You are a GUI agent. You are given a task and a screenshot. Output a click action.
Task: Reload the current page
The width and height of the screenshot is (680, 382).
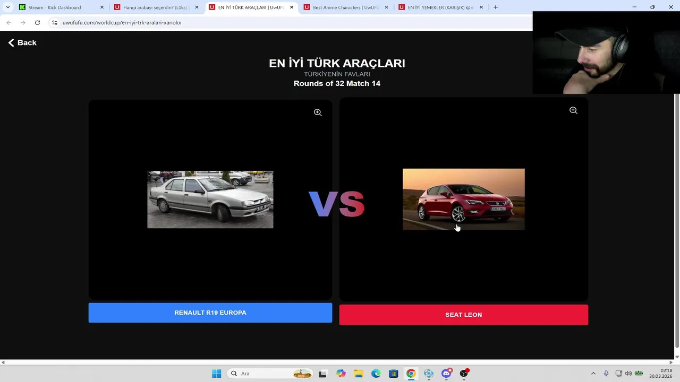click(x=37, y=23)
